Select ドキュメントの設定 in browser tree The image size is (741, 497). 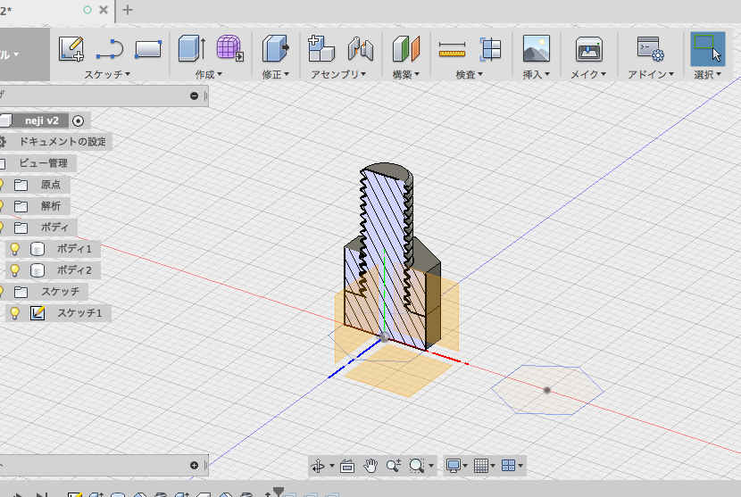(62, 142)
